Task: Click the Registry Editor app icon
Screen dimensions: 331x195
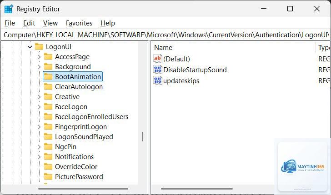Action: click(x=9, y=9)
